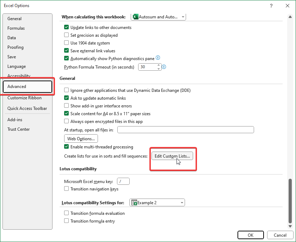This screenshot has width=296, height=242.
Task: Click the Help question mark icon
Action: [x=271, y=6]
